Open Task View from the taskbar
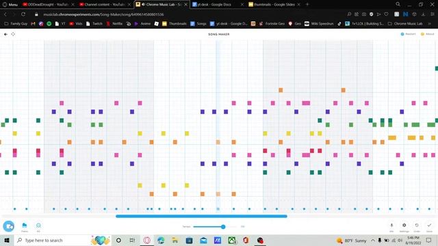This screenshot has height=246, width=438. [132, 240]
